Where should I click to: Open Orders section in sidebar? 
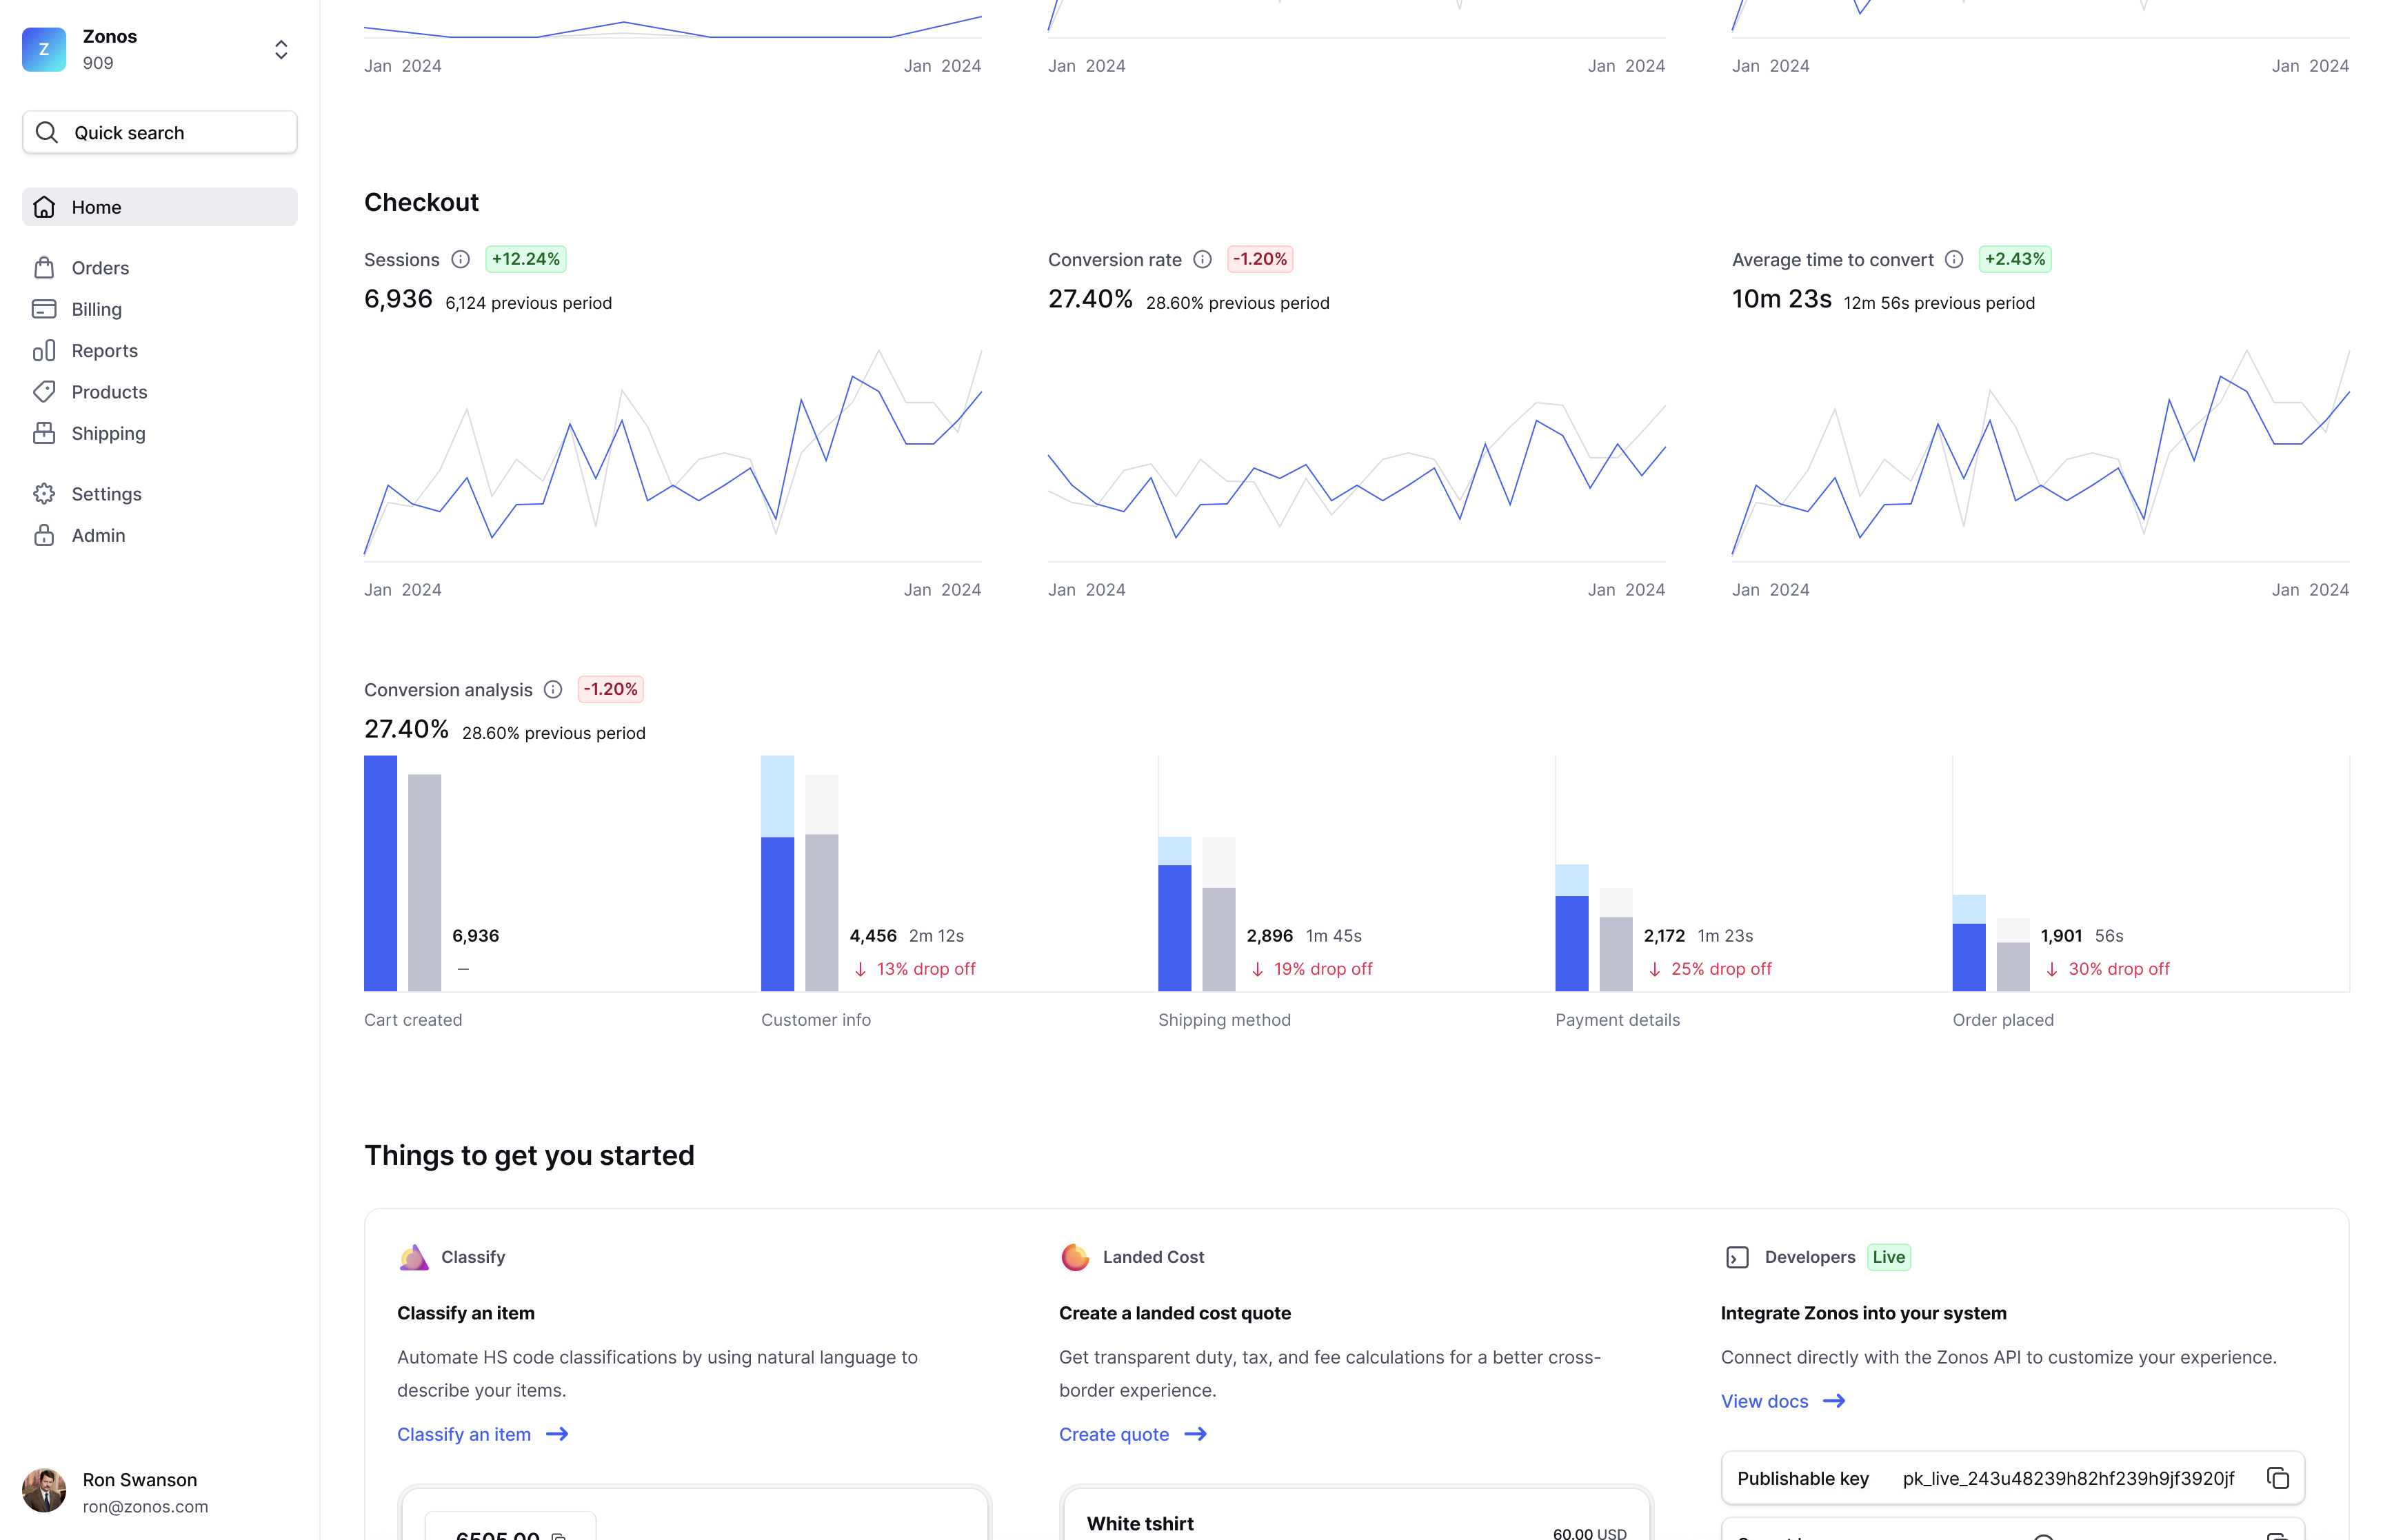click(99, 269)
